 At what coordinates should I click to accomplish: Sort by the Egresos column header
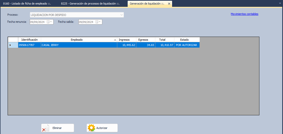click(143, 40)
